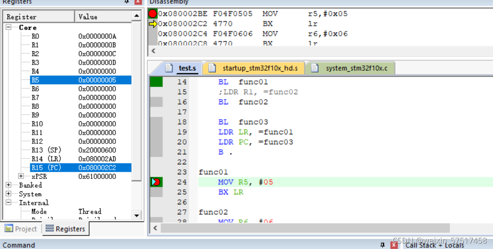Pin the Command window
Image resolution: width=493 pixels, height=249 pixels.
tap(382, 245)
